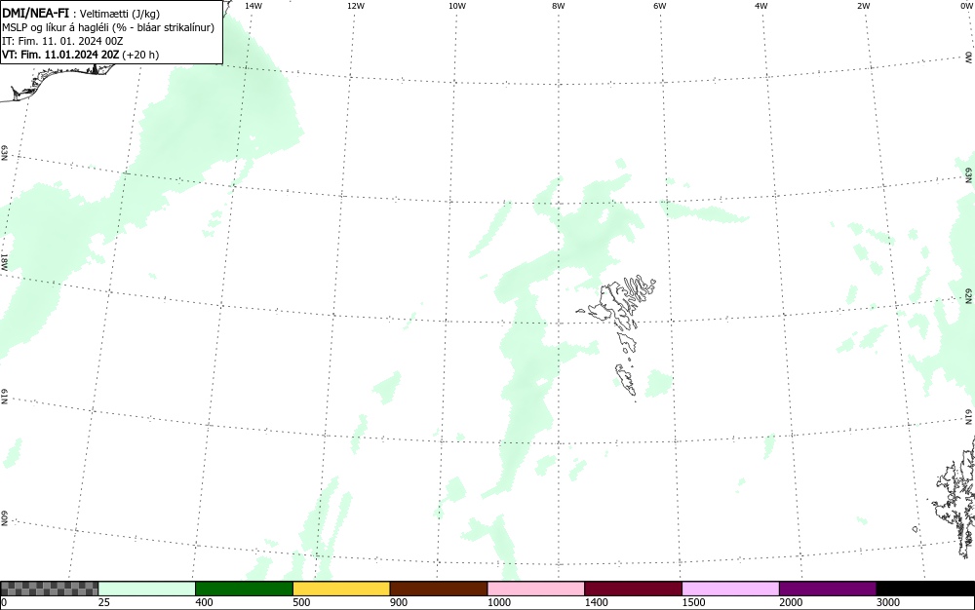Click the legend value "500"
975x610 pixels.
coord(301,602)
